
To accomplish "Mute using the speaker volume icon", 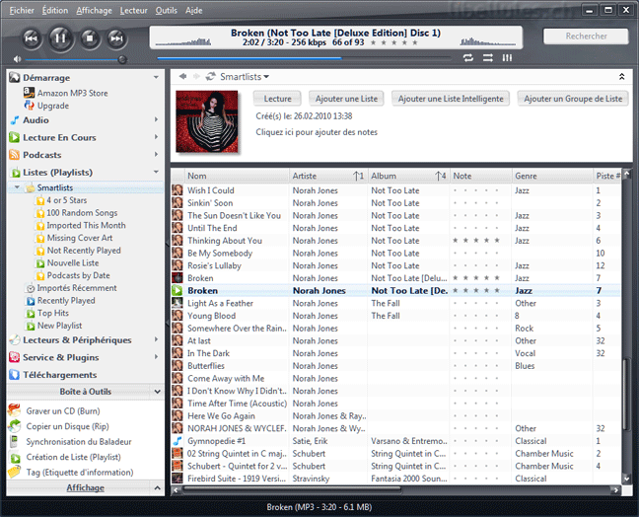I will (x=17, y=59).
